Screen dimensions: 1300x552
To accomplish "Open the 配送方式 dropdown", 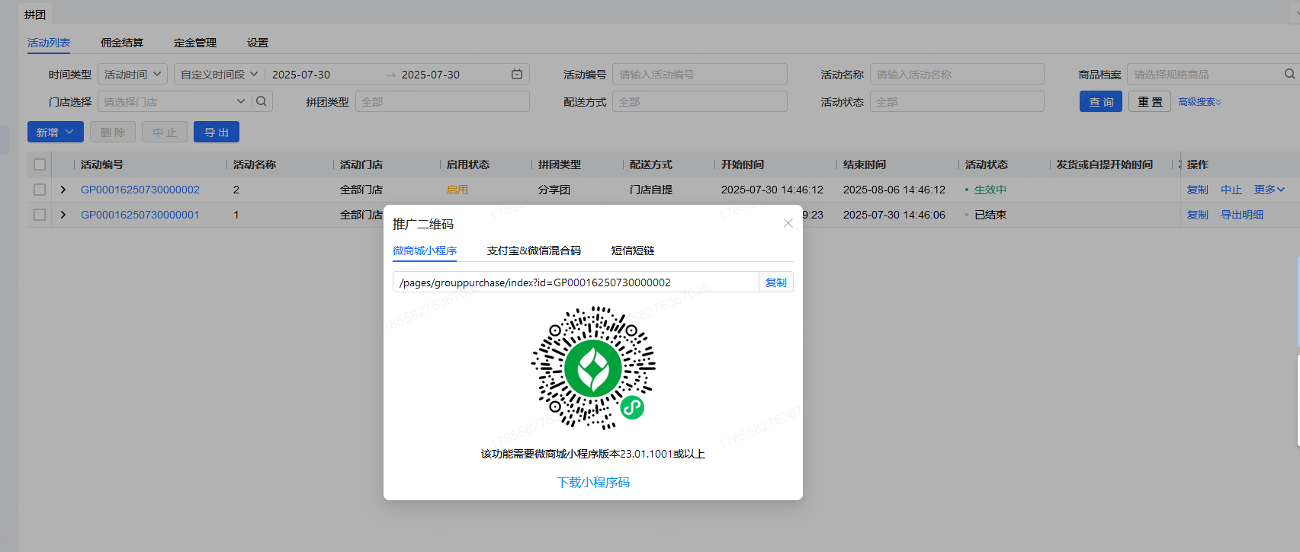I will pyautogui.click(x=700, y=101).
